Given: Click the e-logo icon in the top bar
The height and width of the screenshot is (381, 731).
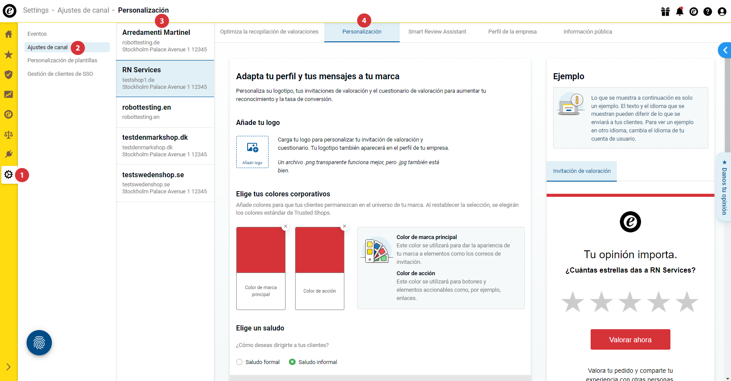Looking at the screenshot, I should coord(694,12).
